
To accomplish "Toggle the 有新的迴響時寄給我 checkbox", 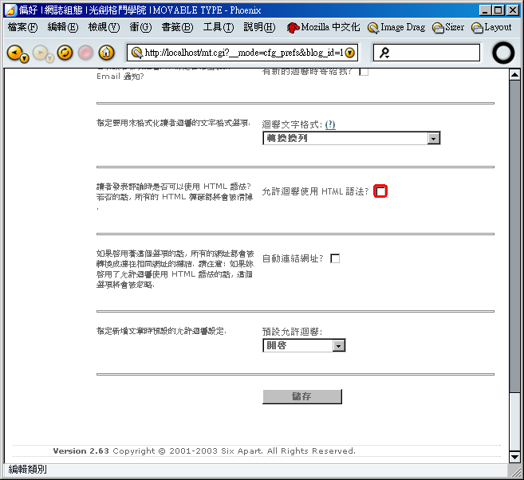I will click(364, 72).
